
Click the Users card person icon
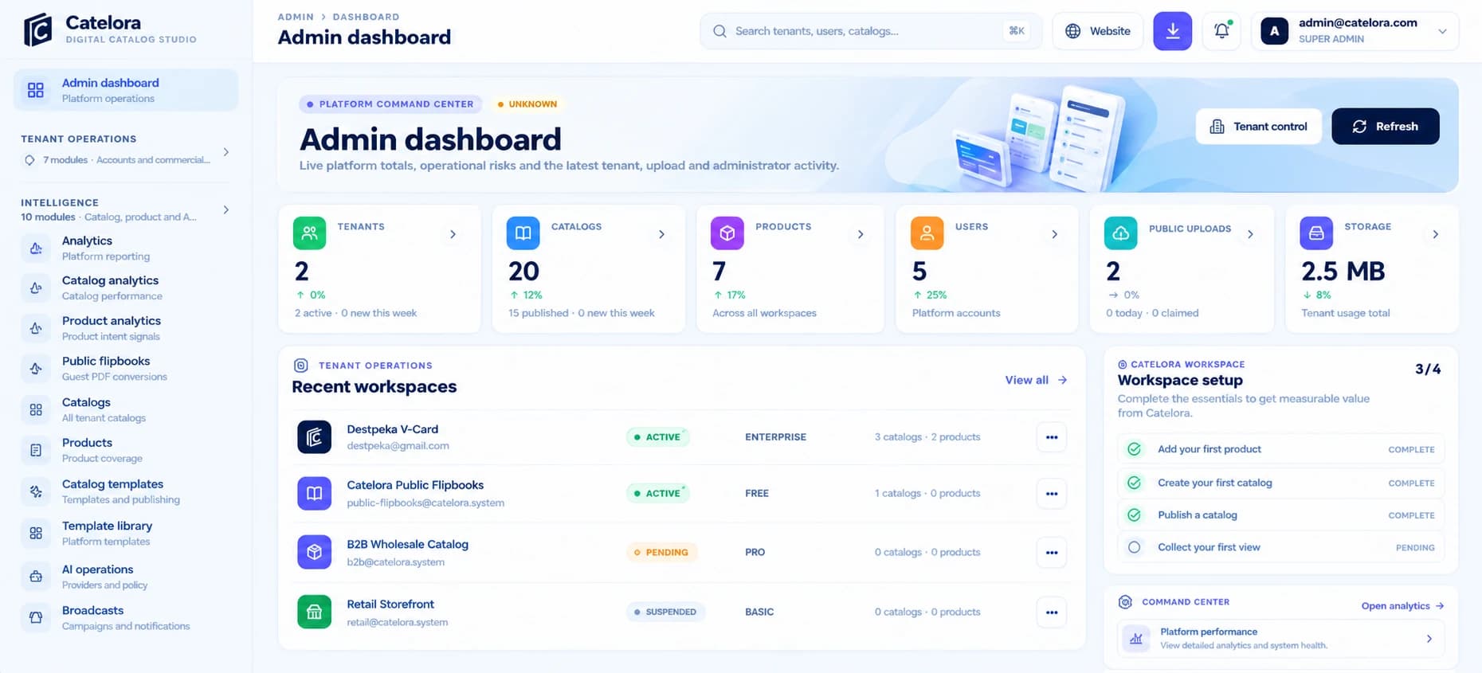[x=927, y=233]
